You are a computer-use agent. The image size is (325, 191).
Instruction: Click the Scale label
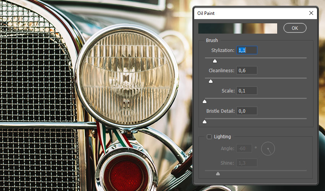pos(228,91)
